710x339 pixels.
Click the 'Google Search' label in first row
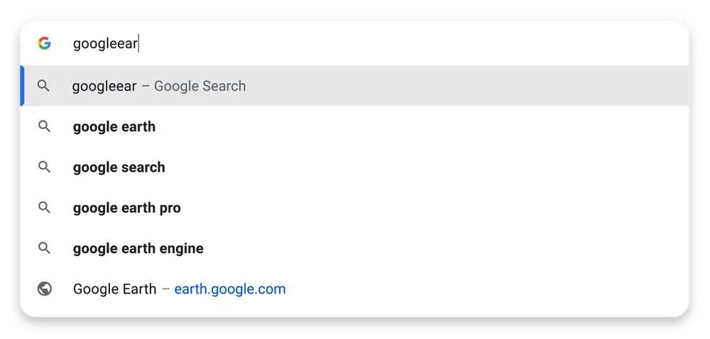(200, 86)
